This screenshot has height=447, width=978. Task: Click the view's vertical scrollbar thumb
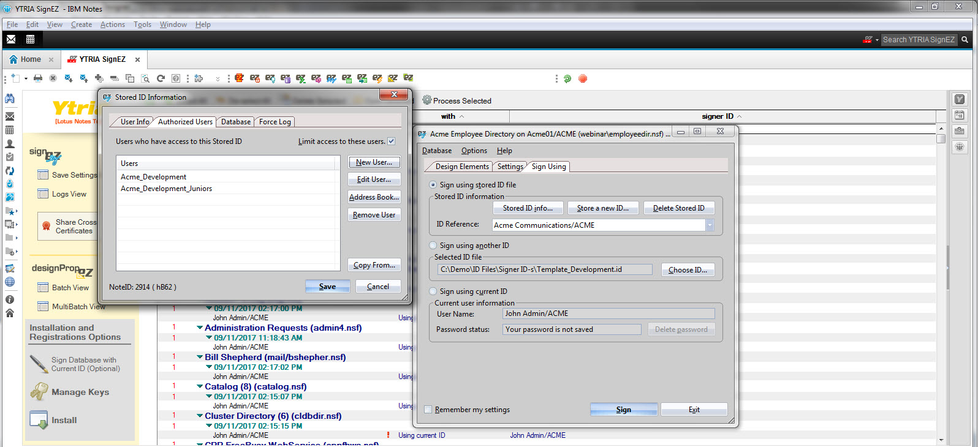tap(941, 138)
